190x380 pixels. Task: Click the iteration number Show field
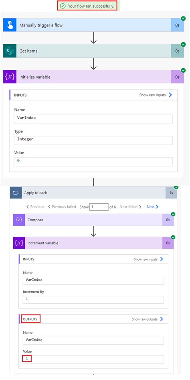click(99, 207)
